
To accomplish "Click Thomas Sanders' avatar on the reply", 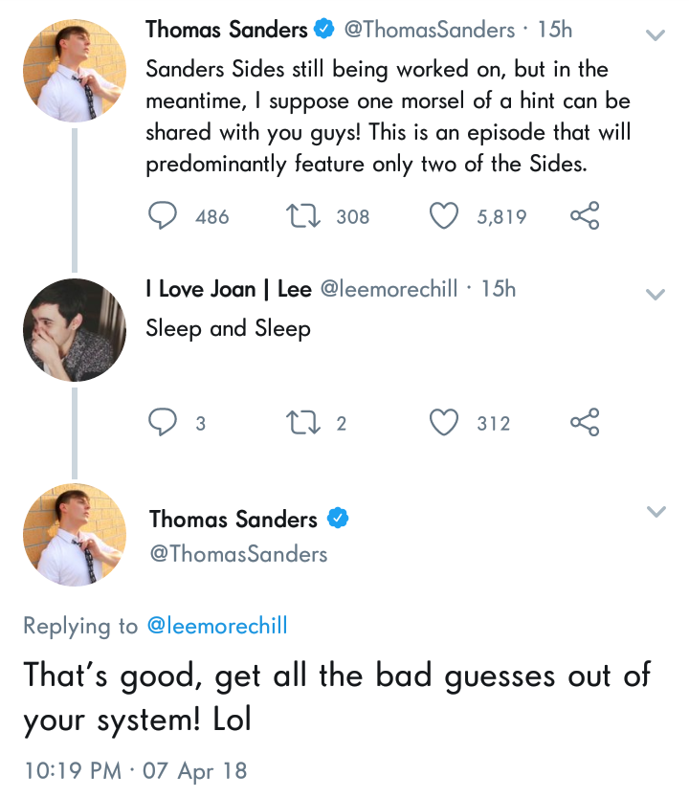I will point(75,534).
